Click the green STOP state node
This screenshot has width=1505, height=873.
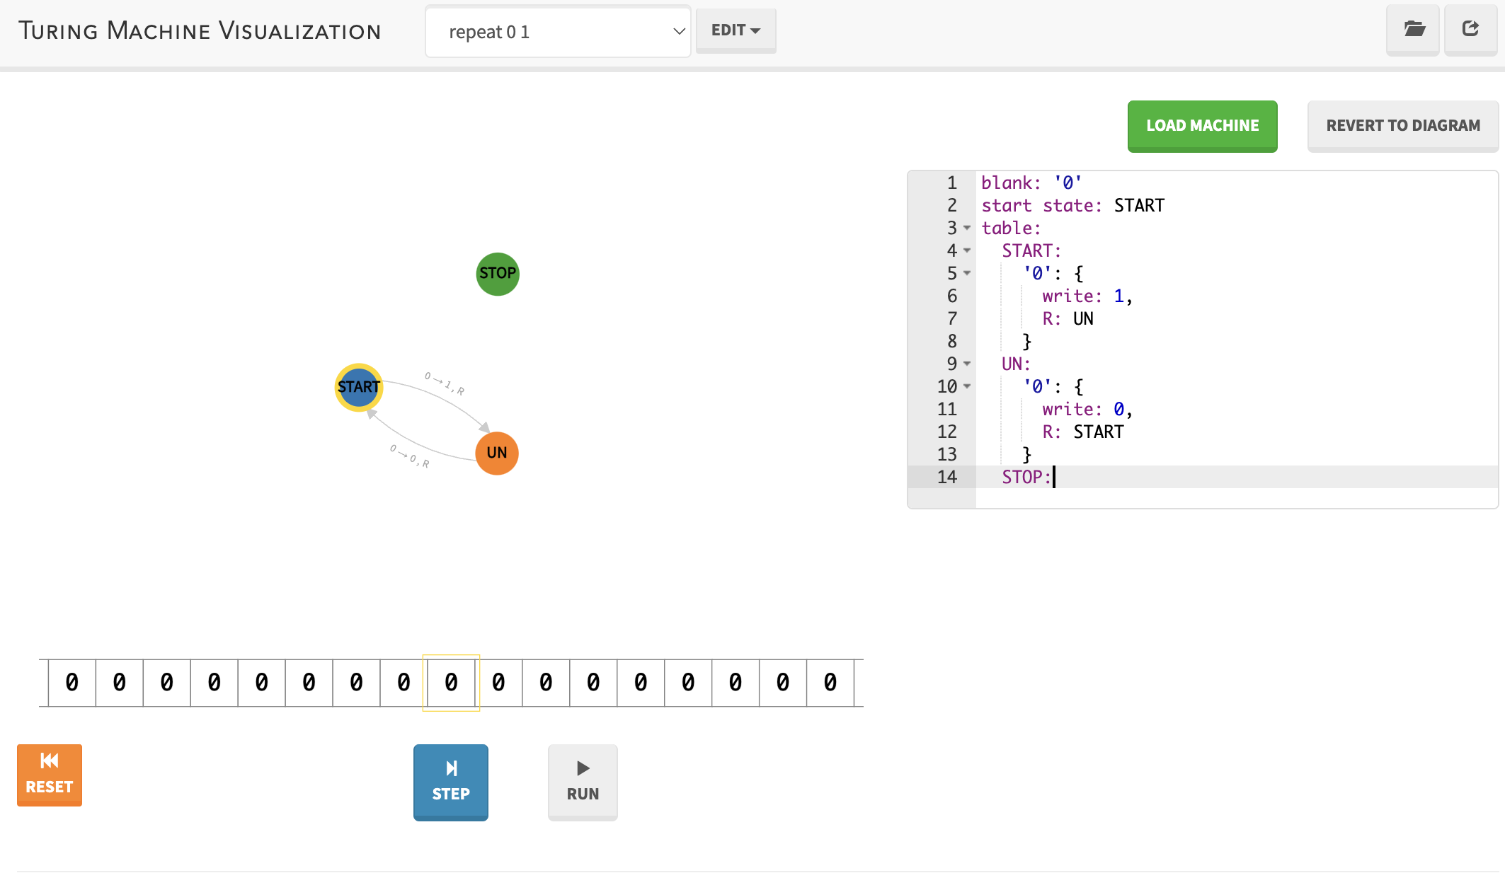[x=497, y=274]
